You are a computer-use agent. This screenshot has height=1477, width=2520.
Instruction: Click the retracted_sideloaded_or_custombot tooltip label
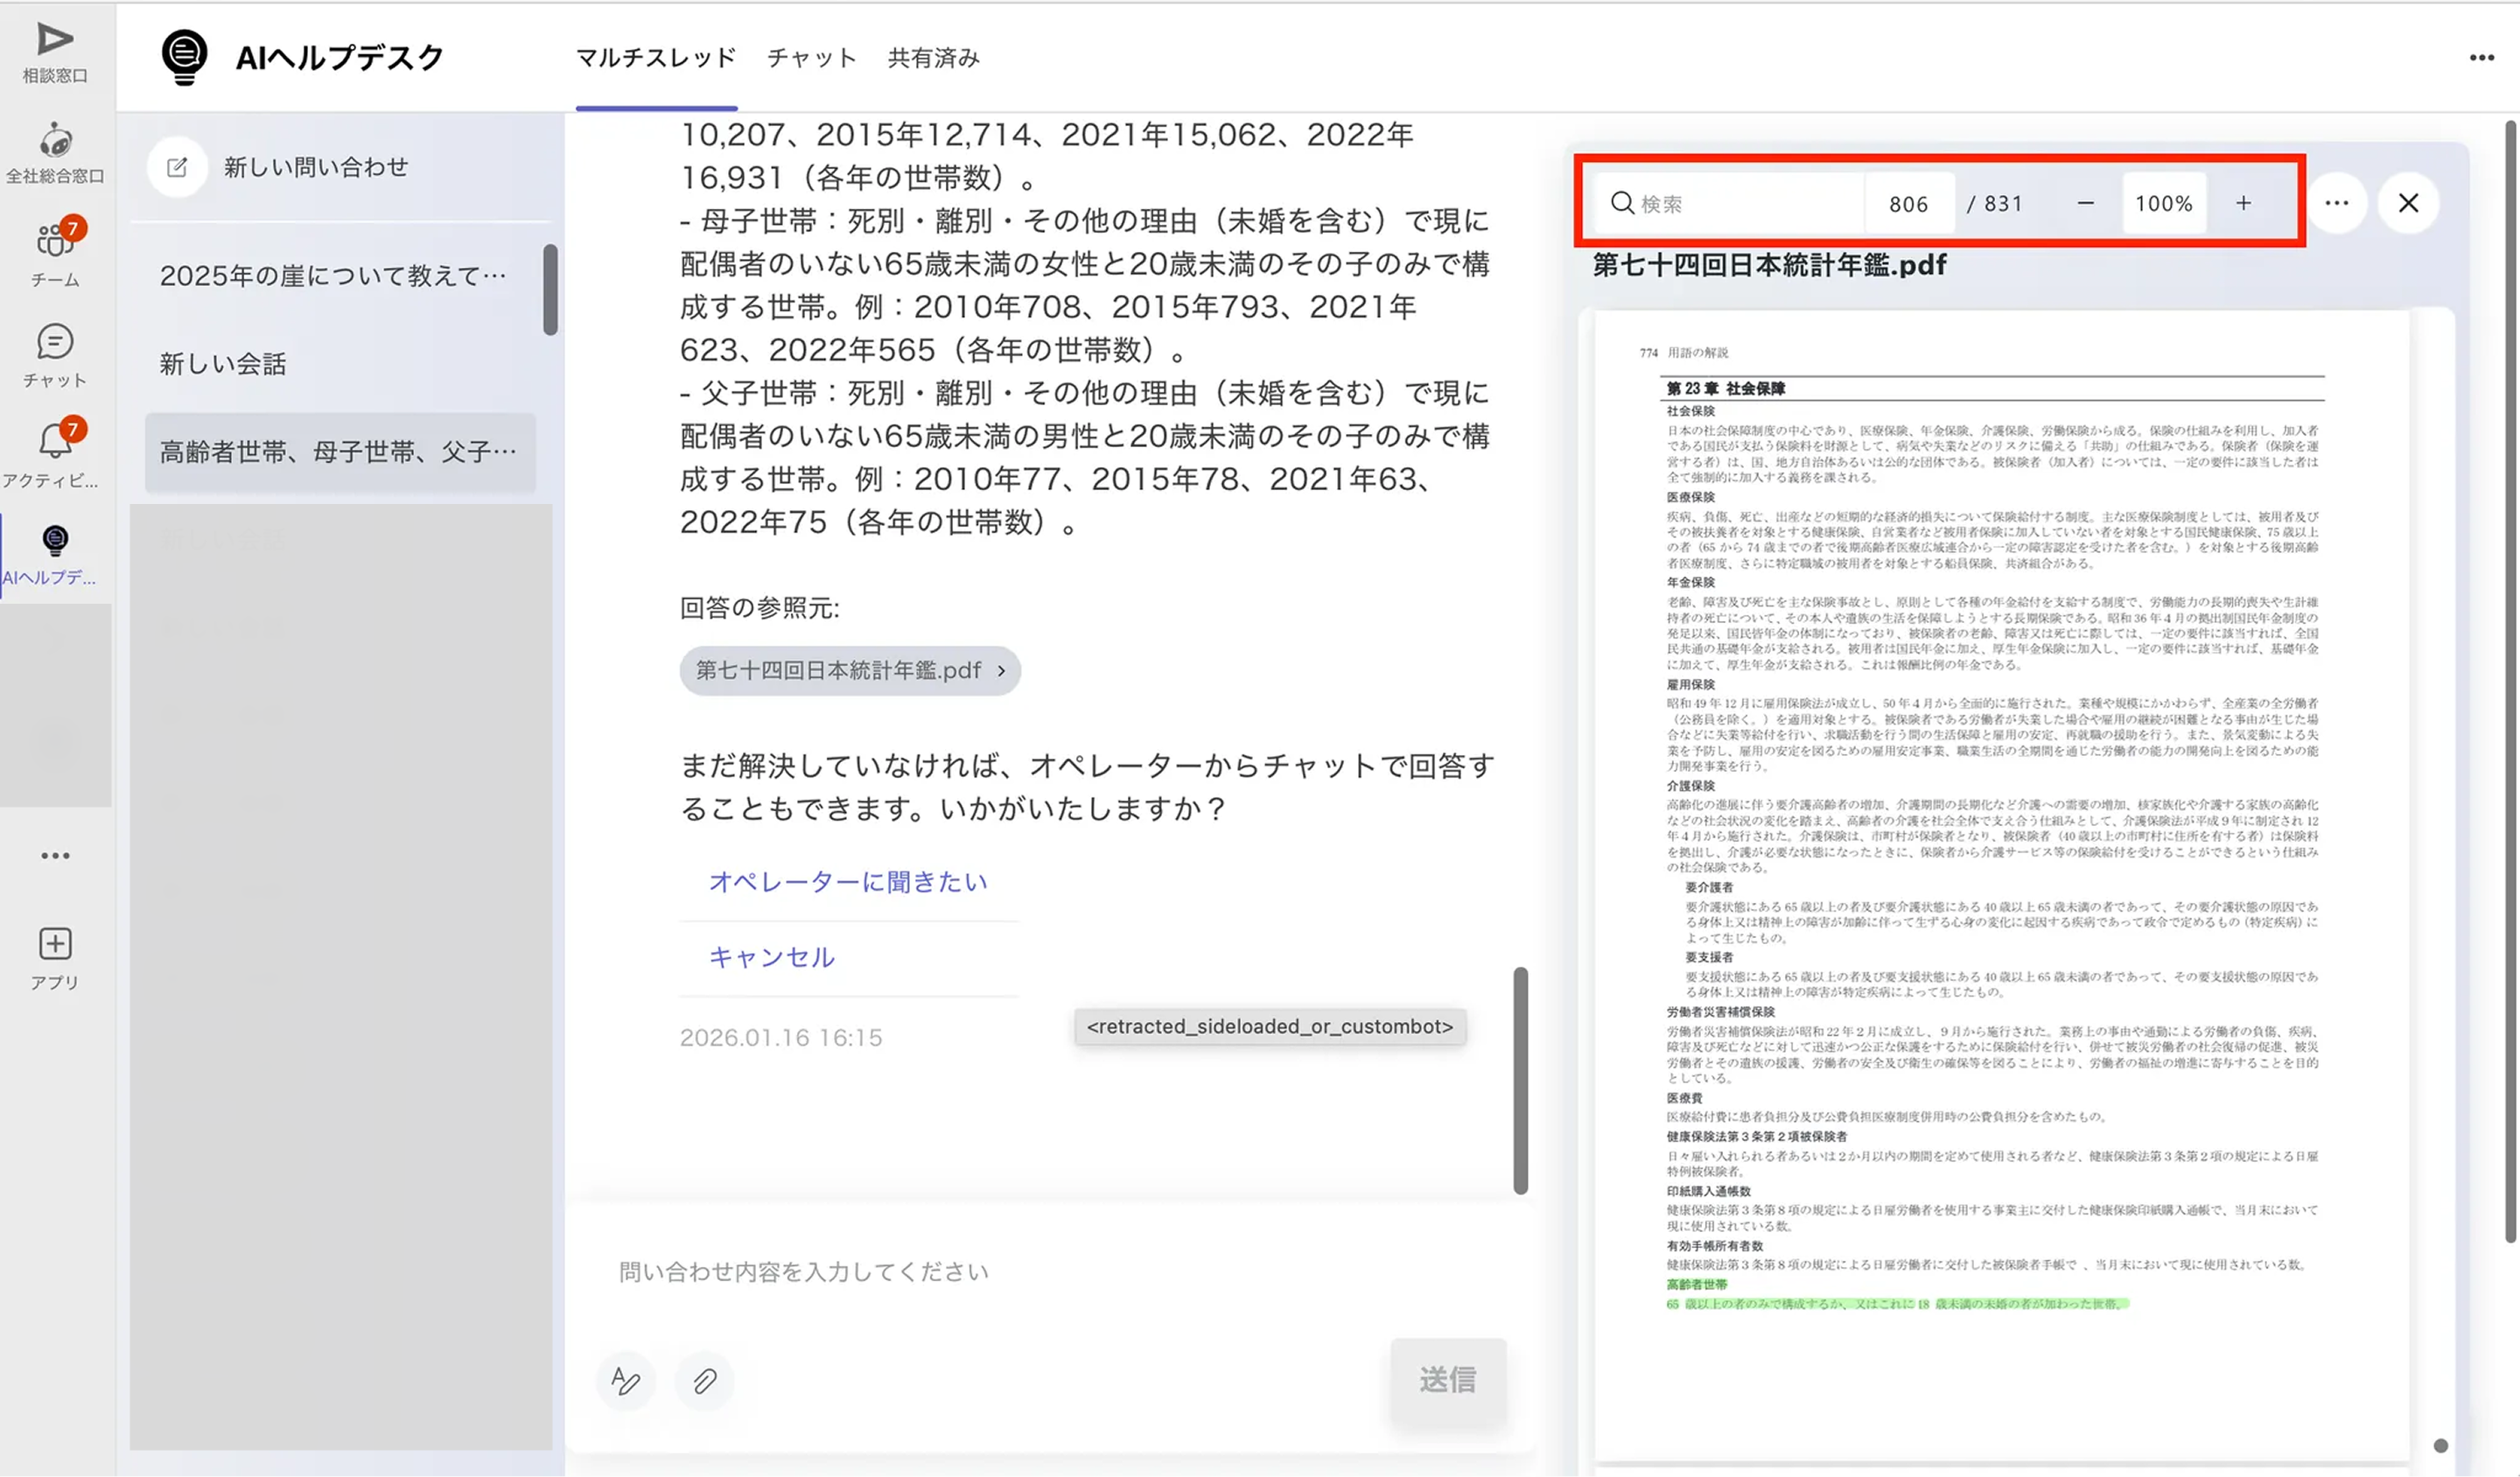(x=1269, y=1026)
